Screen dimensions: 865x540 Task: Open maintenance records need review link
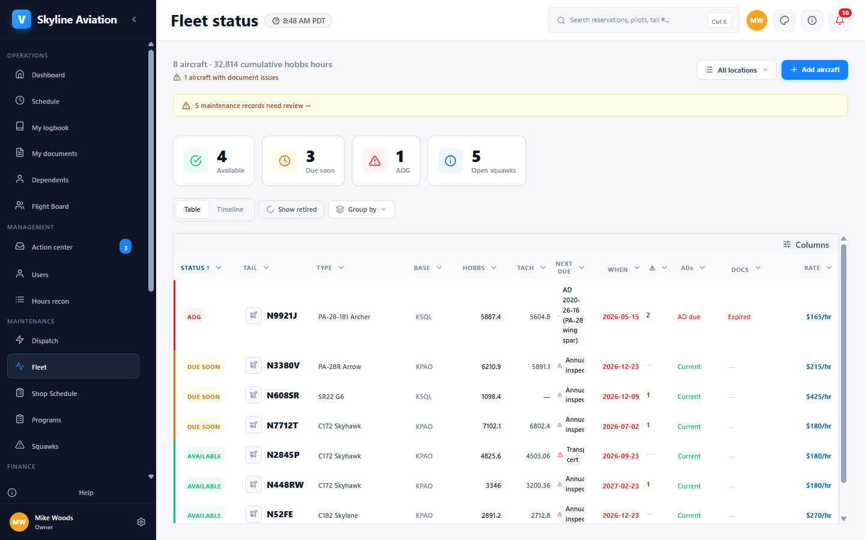tap(253, 106)
